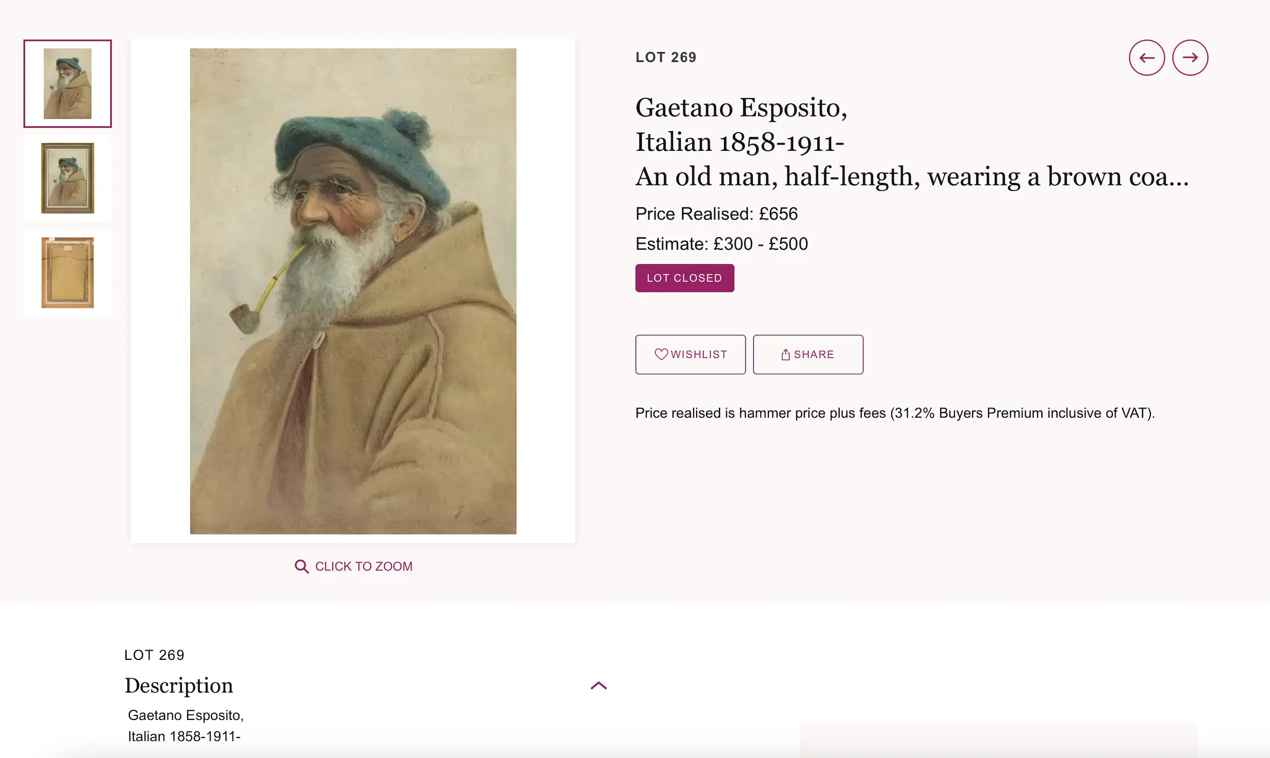Click the CLICK TO ZOOM link
The height and width of the screenshot is (758, 1270).
click(x=354, y=567)
